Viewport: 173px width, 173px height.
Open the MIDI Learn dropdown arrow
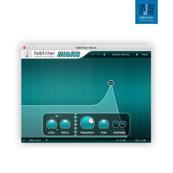[47, 140]
